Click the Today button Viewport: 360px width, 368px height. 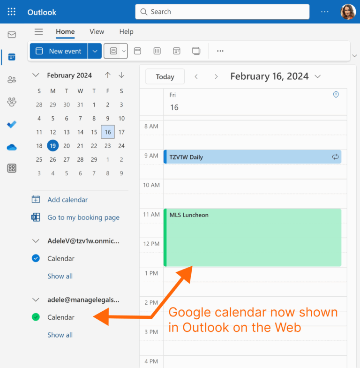[165, 76]
